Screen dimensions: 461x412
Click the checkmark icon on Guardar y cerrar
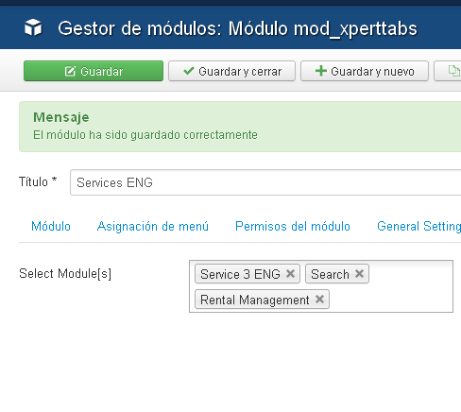pos(189,71)
